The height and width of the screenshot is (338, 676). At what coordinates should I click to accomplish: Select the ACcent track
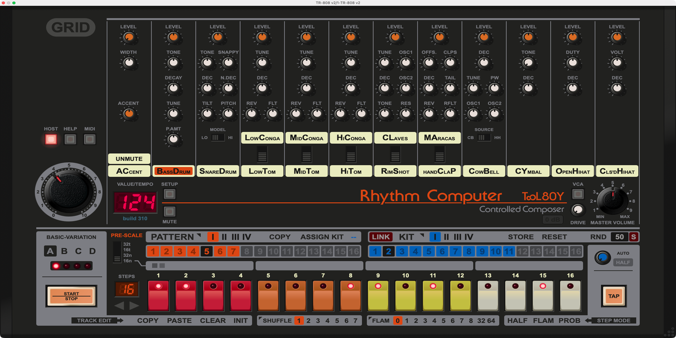[x=129, y=171]
